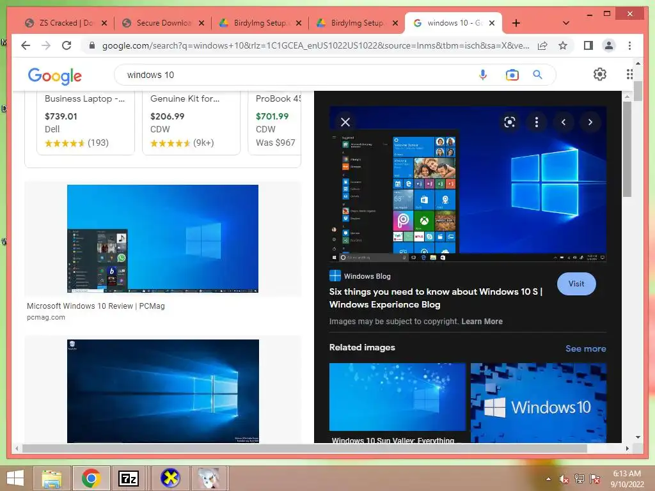Open Google quick settings gear
Screen dimensions: 655x491
(x=600, y=74)
